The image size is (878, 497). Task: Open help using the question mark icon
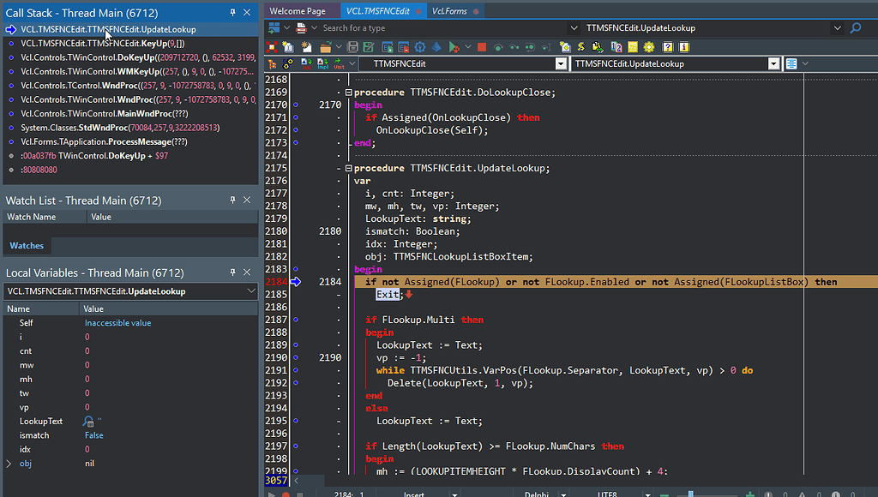(x=667, y=45)
